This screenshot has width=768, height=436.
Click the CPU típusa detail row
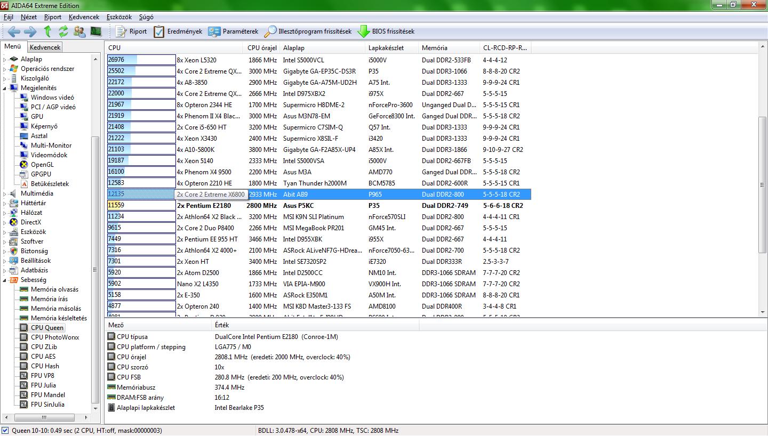pyautogui.click(x=222, y=337)
